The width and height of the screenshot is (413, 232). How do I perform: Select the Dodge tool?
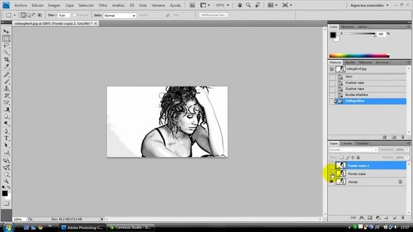6,123
